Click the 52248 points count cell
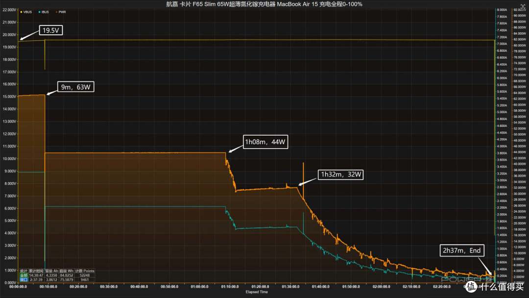 [x=84, y=275]
